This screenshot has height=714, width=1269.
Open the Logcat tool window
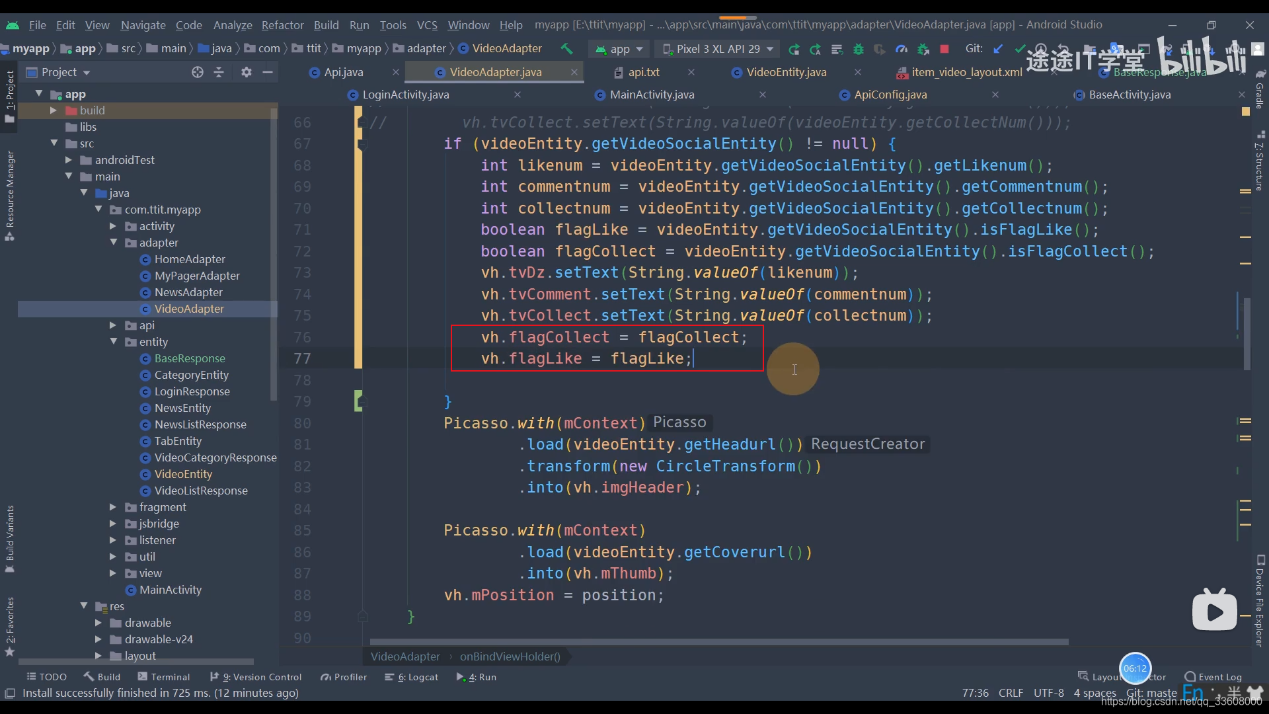(x=412, y=676)
